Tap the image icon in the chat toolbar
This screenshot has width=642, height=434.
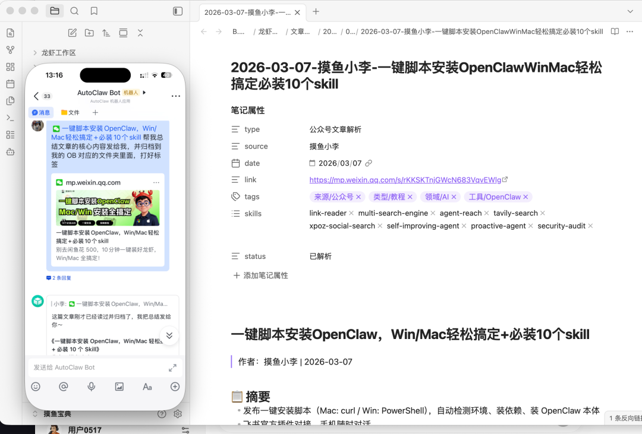point(119,387)
